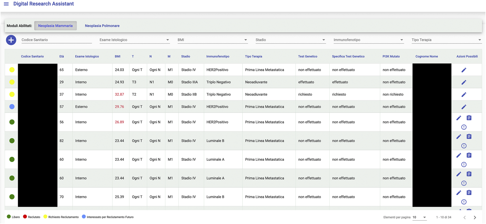This screenshot has width=486, height=224.
Task: Click pencil edit icon for age 37 row
Action: click(x=464, y=95)
